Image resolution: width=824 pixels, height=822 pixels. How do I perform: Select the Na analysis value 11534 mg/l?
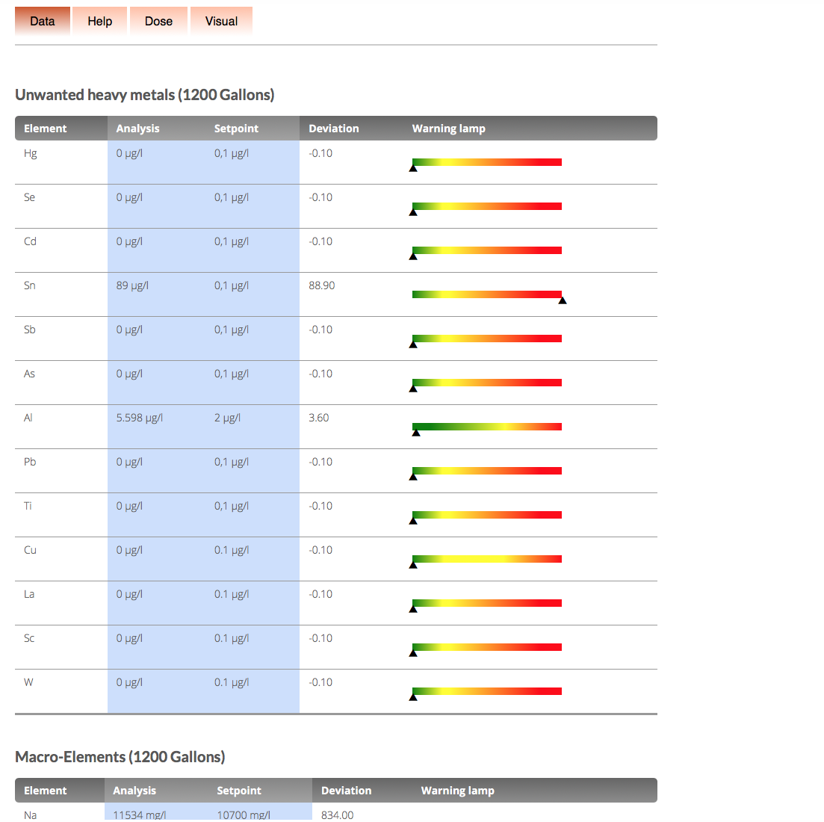[139, 815]
